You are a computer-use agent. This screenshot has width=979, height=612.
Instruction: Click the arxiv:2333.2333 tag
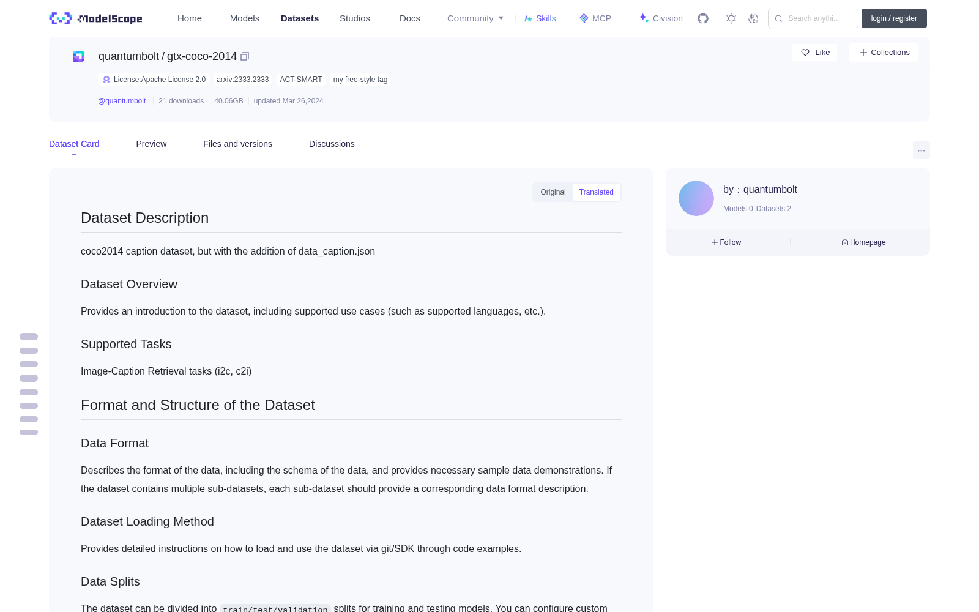(242, 80)
